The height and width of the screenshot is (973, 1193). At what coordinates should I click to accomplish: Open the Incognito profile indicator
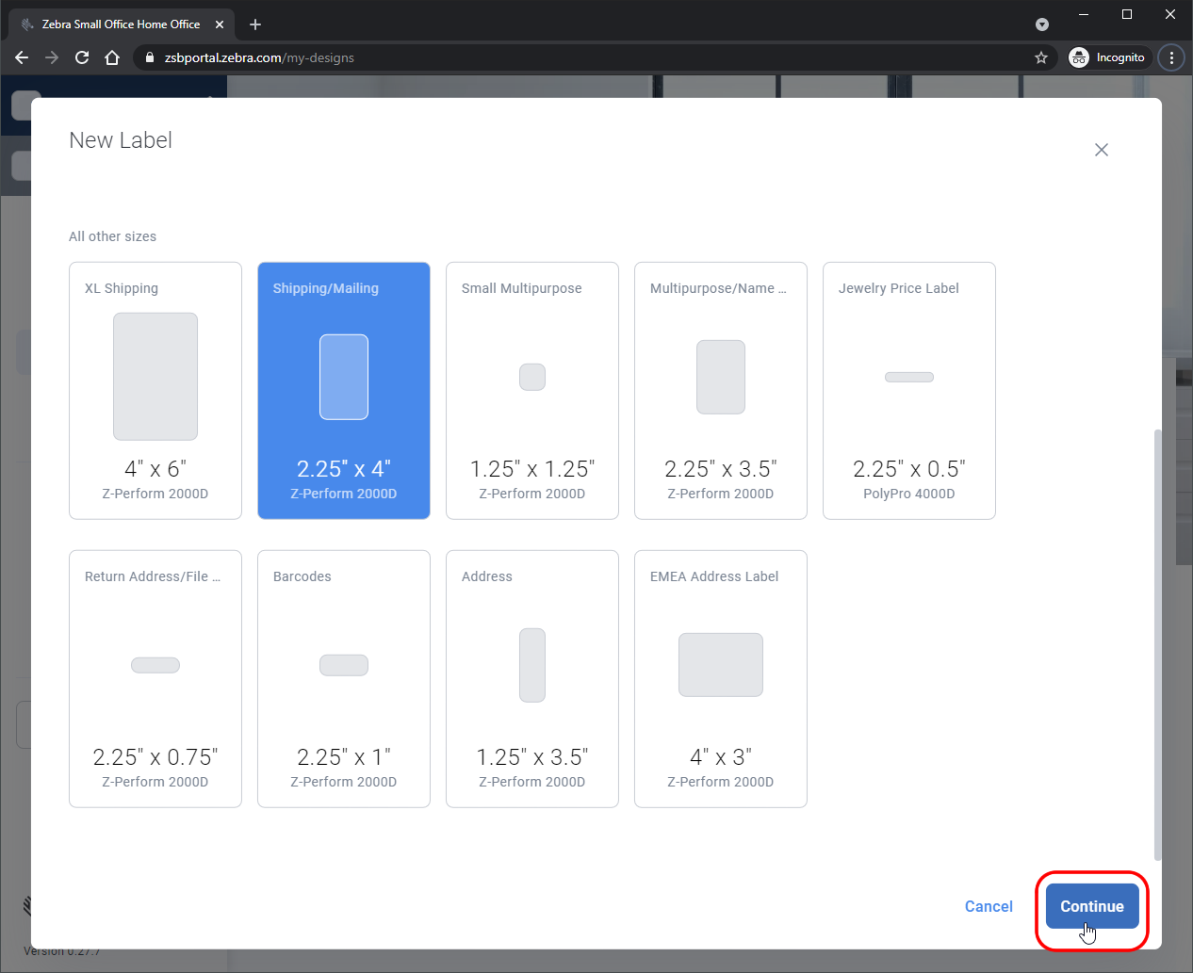click(1107, 57)
